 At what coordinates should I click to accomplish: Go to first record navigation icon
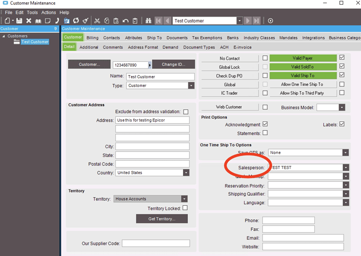159,21
